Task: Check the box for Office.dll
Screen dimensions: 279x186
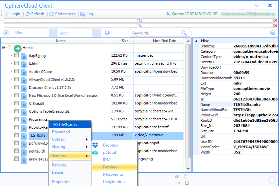Action: pos(16,103)
